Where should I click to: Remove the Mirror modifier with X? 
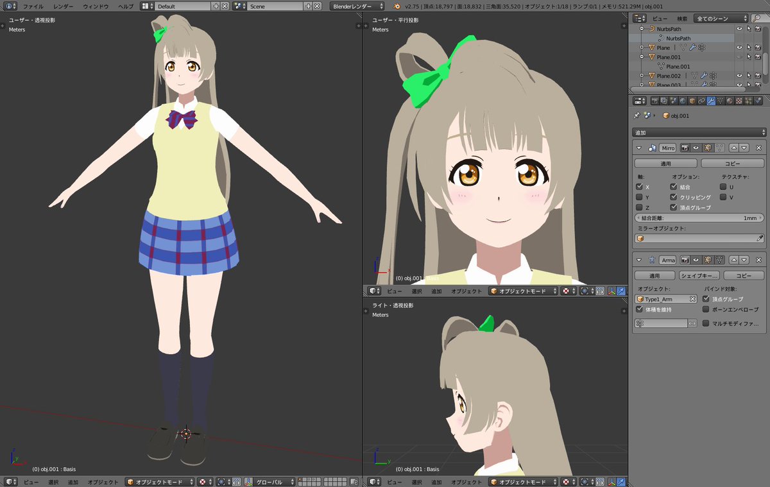tap(758, 148)
